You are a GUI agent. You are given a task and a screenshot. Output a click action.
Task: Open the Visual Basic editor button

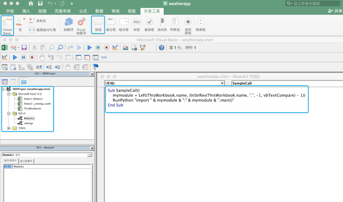(x=7, y=26)
